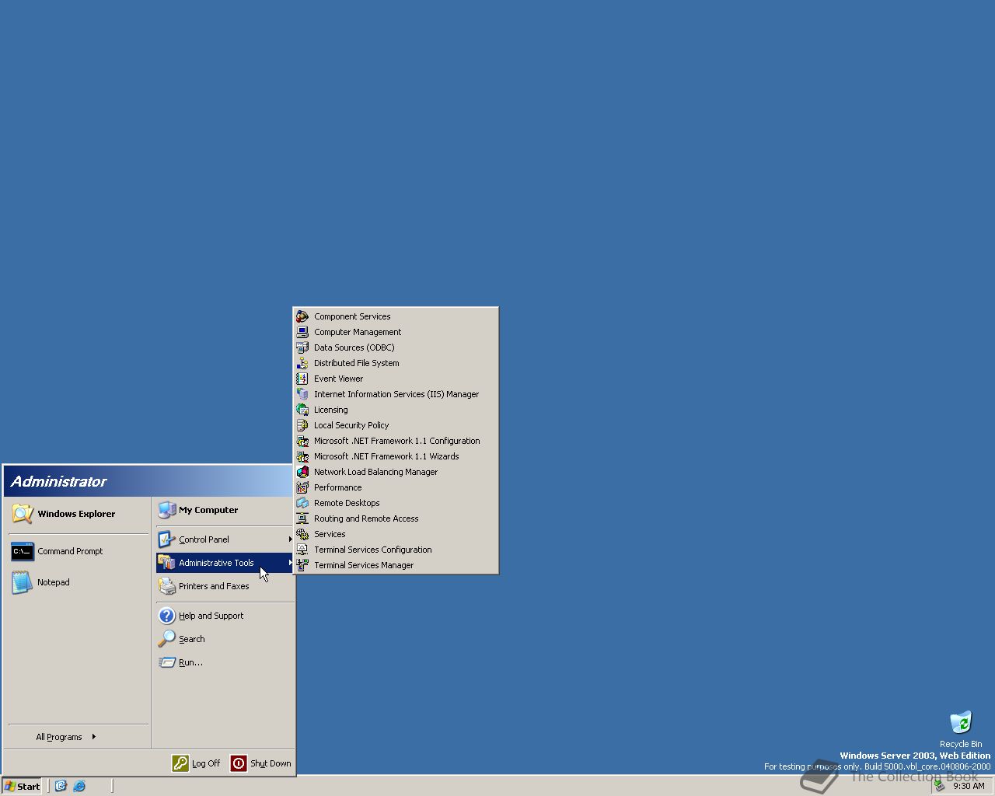
Task: Click the .NET Framework 1.1 Wizards icon
Action: coord(302,456)
